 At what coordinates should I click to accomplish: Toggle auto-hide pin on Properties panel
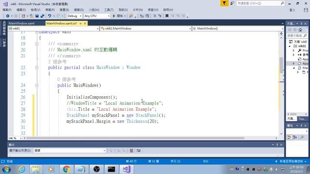(x=301, y=126)
